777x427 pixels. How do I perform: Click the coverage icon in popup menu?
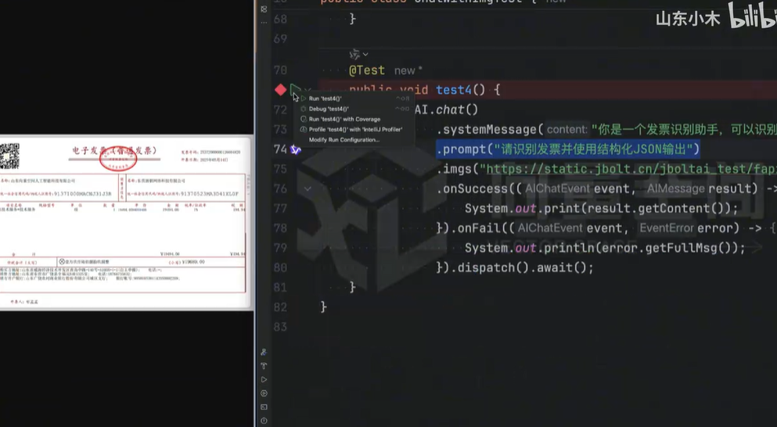click(304, 120)
